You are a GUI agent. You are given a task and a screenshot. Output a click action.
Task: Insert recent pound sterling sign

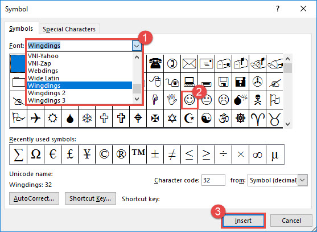pyautogui.click(x=70, y=154)
